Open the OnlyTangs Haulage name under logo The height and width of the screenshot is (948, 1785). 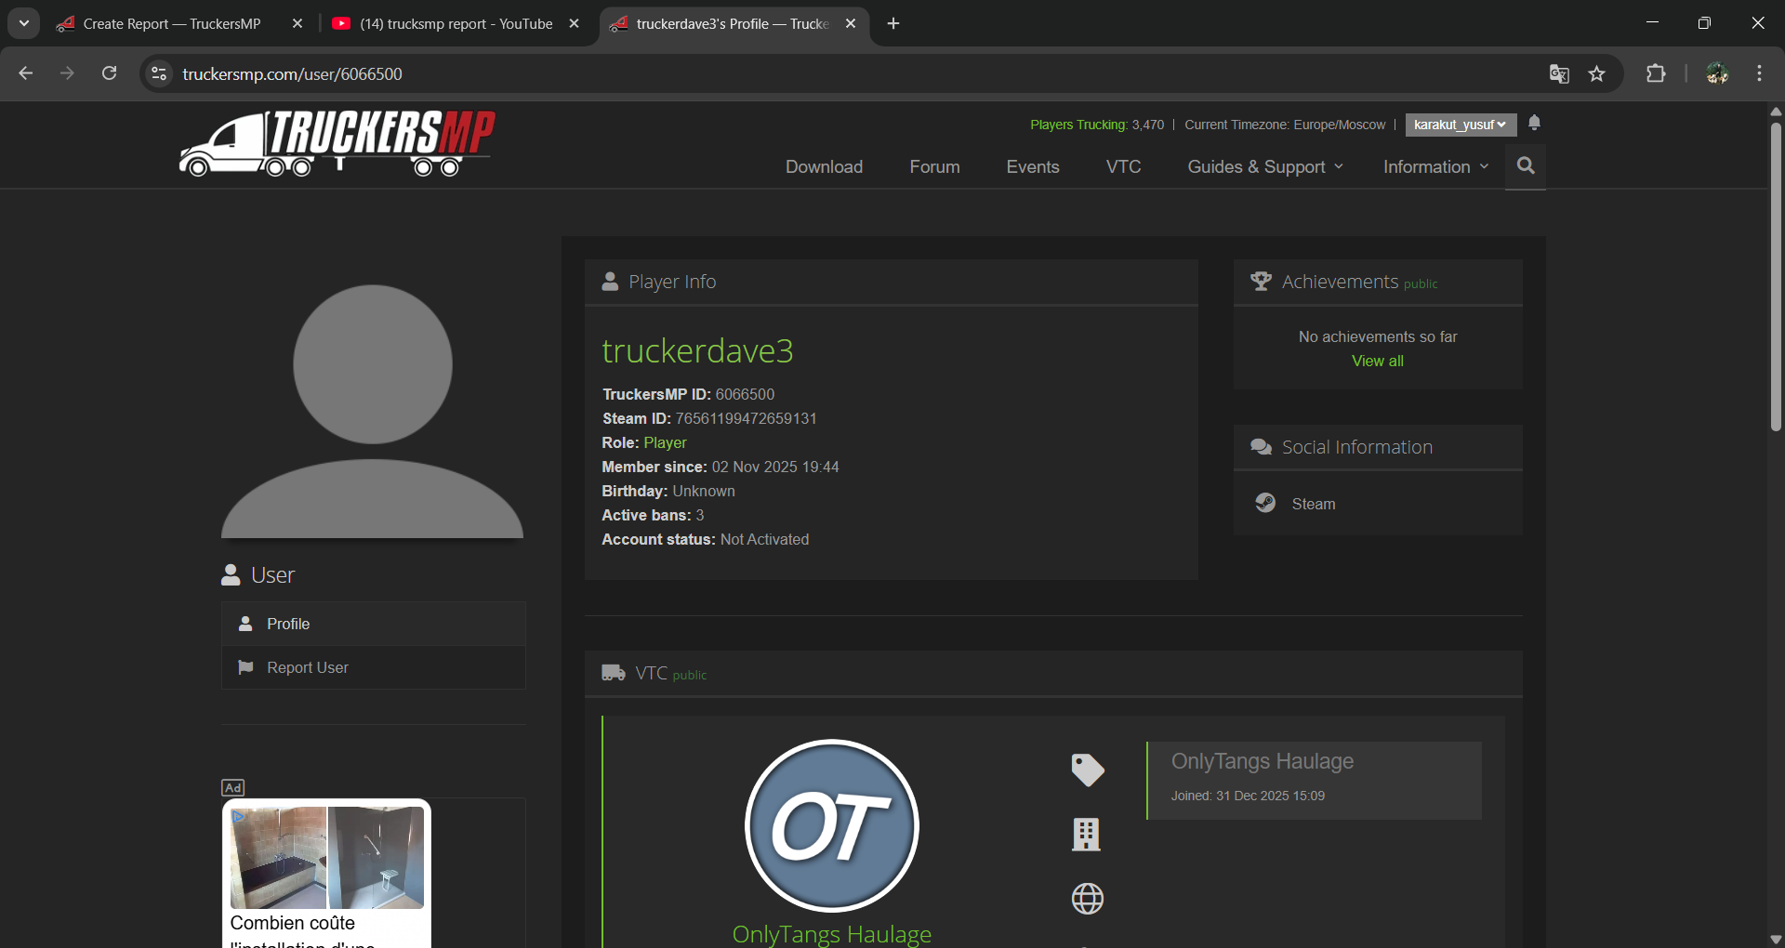coord(832,934)
